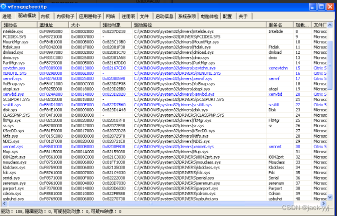This screenshot has width=337, height=216.
Task: Open the 配置 tab
Action: [227, 16]
